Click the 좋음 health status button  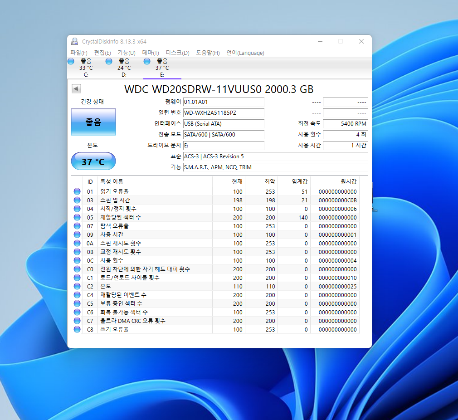tap(93, 122)
